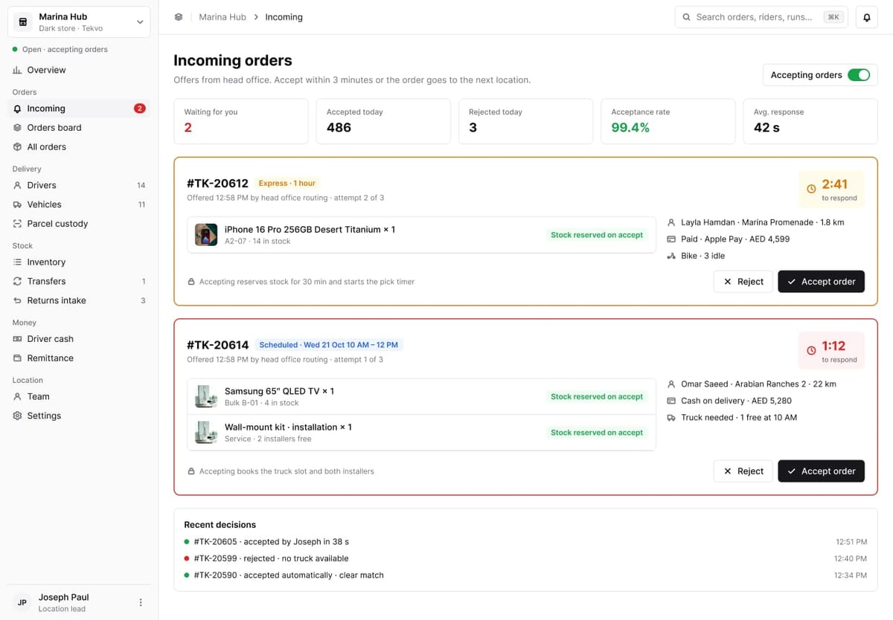Click the cash icon beside Cash on delivery

tap(671, 401)
